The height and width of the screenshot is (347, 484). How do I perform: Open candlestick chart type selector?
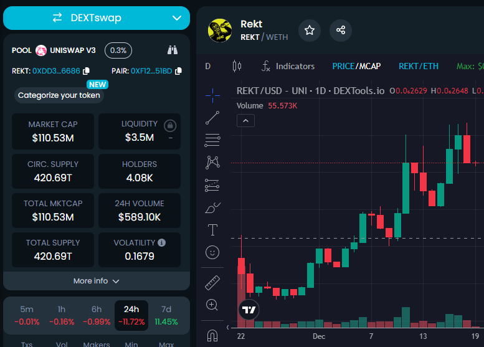(237, 66)
